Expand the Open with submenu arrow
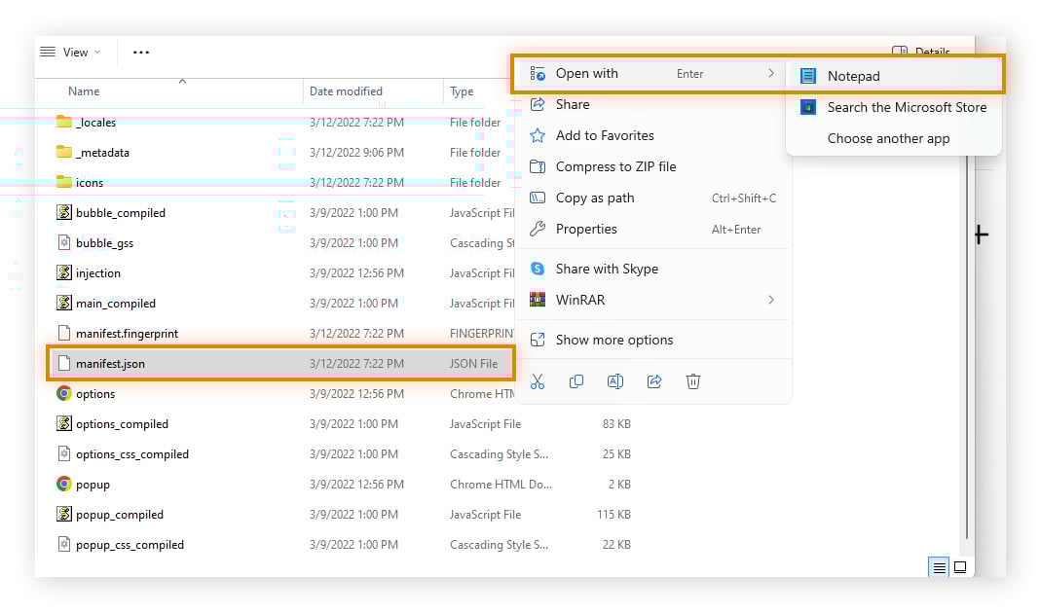Screen dimensions: 1040x613 tap(770, 73)
